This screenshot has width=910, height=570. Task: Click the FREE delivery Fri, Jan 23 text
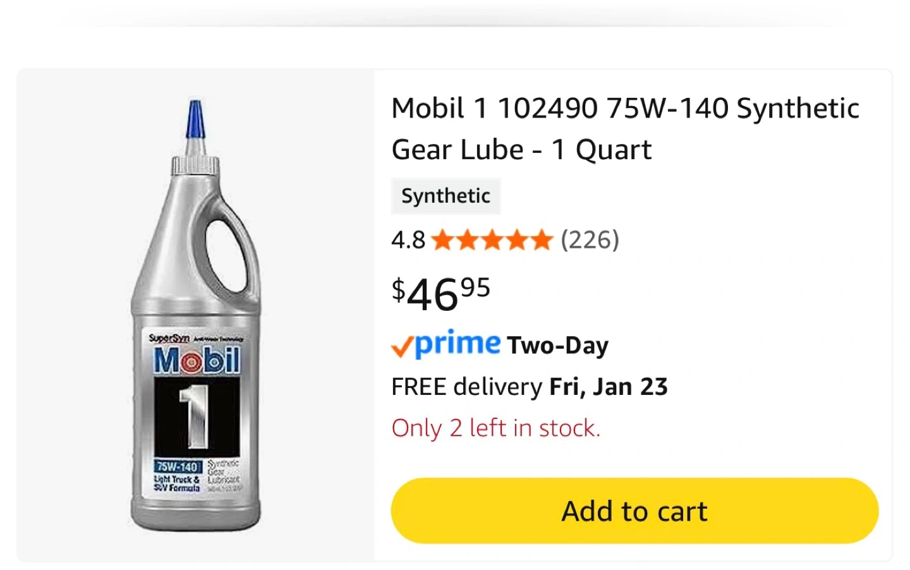pyautogui.click(x=529, y=387)
